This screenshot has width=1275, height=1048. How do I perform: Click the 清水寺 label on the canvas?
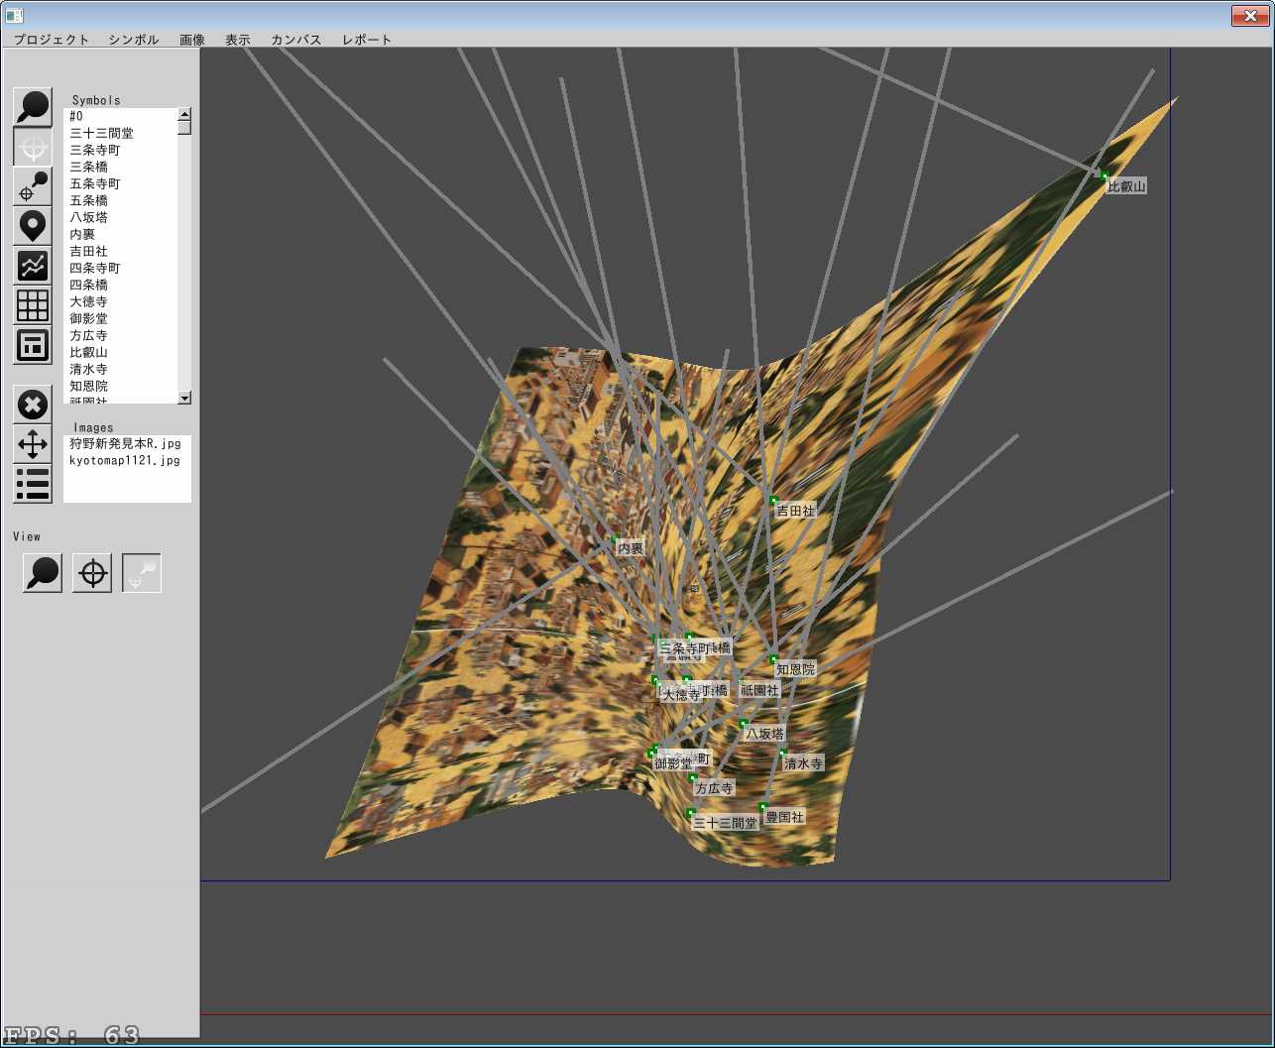tap(803, 763)
